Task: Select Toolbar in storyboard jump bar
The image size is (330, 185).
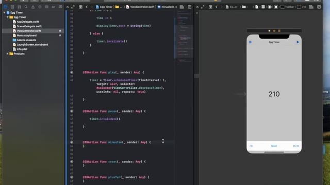Action: click(288, 7)
